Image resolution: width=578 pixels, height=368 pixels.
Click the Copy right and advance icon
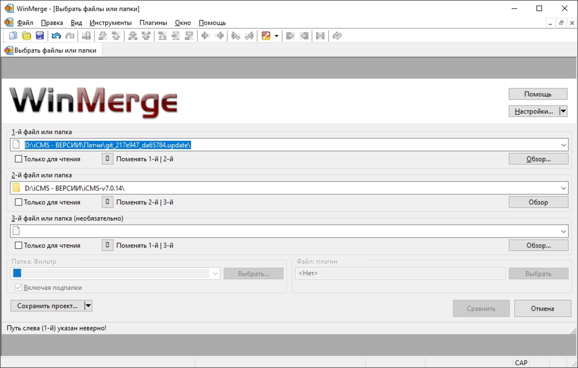(236, 36)
